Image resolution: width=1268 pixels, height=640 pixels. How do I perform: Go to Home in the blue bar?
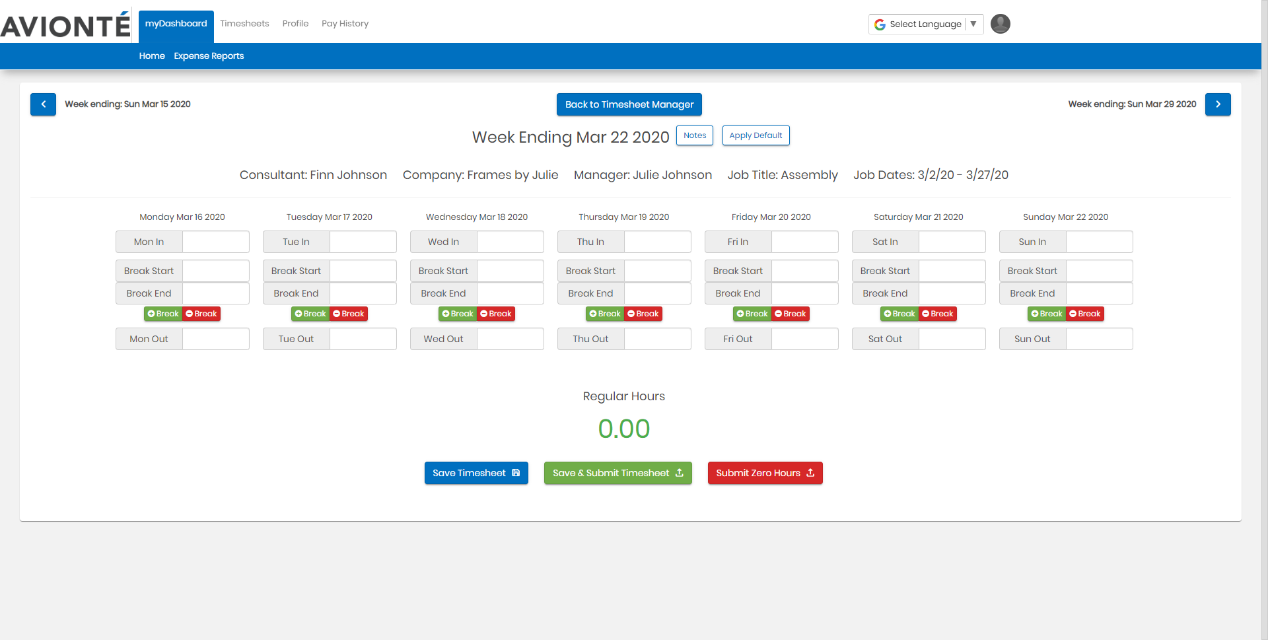tap(152, 56)
